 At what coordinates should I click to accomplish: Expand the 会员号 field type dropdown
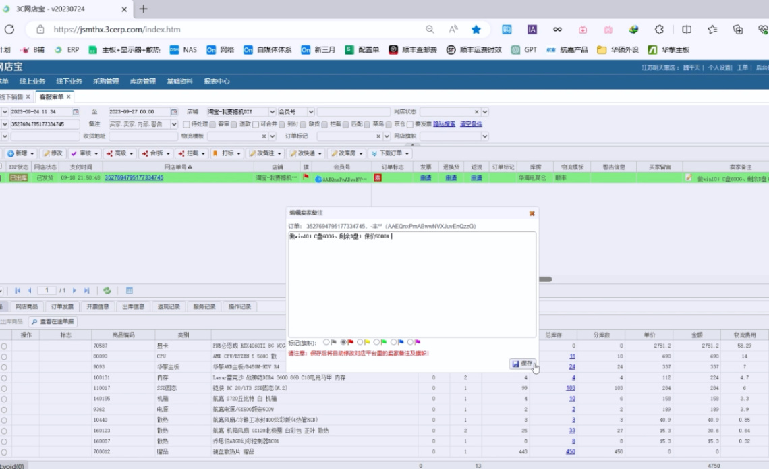click(x=310, y=112)
